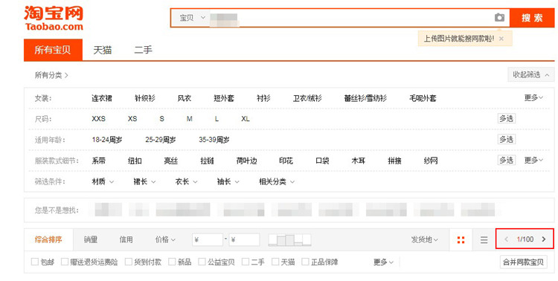Go to next results page arrow
Viewport: 558px width, 281px height.
click(x=543, y=239)
